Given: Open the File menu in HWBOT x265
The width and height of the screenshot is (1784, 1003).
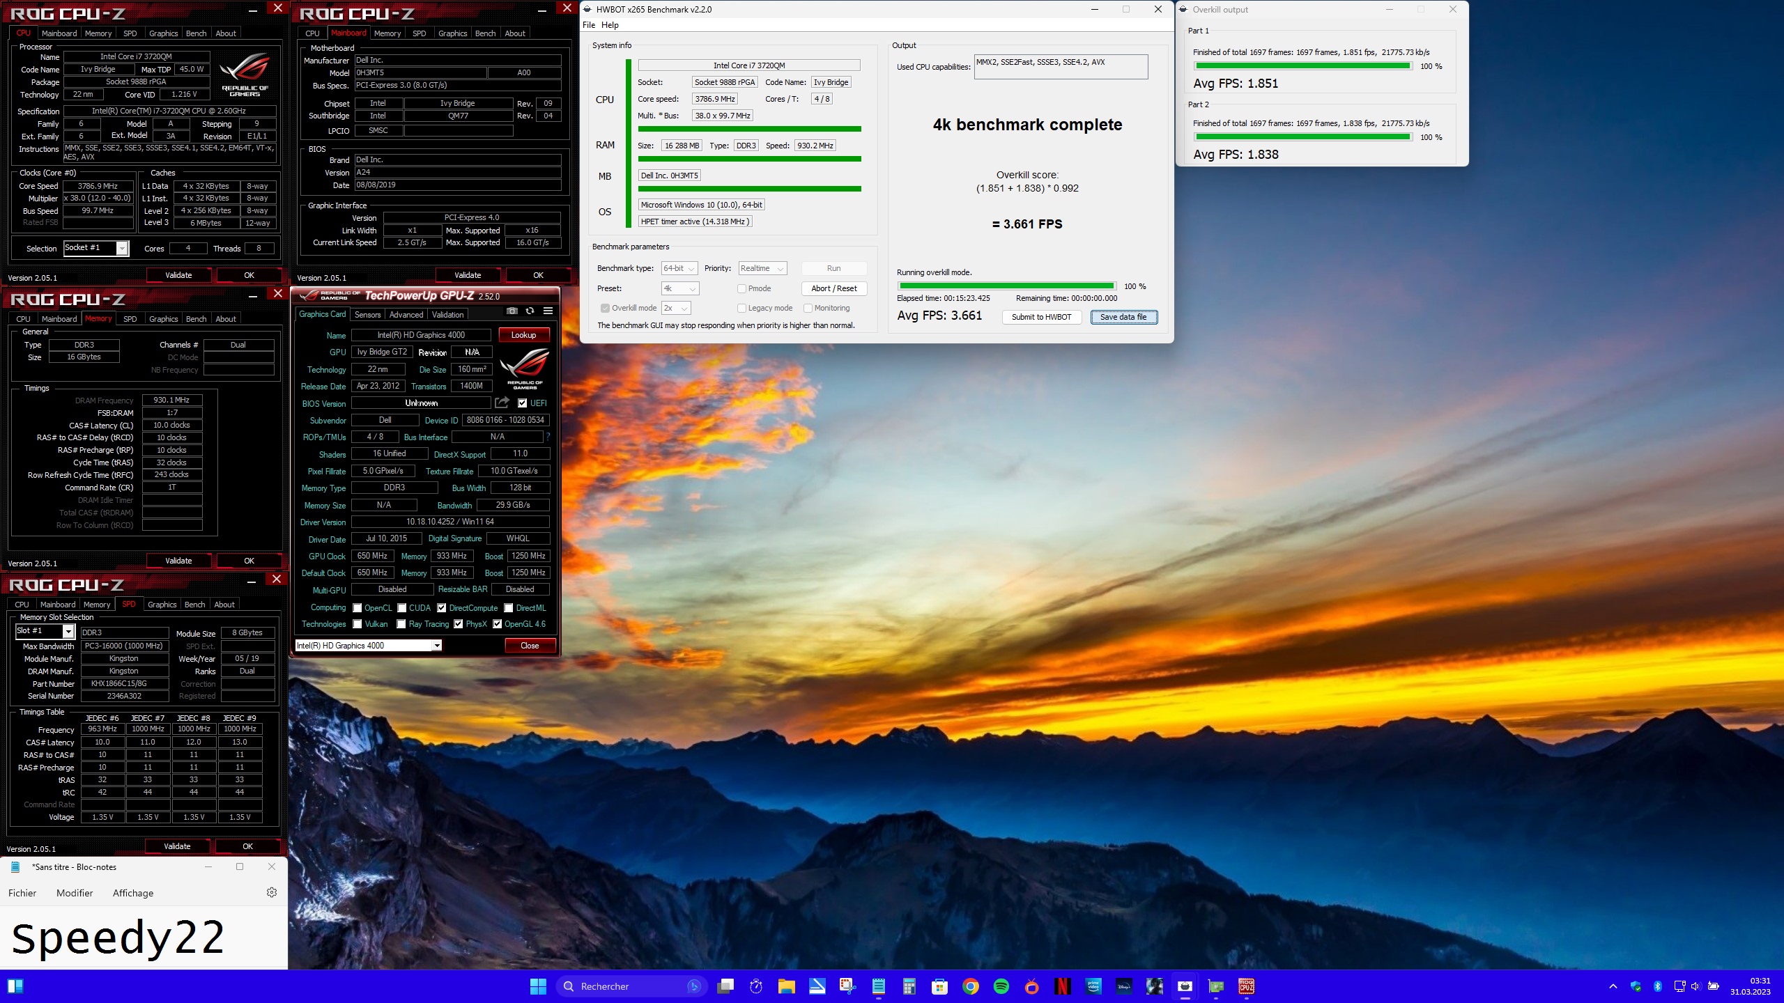Looking at the screenshot, I should click(x=589, y=25).
